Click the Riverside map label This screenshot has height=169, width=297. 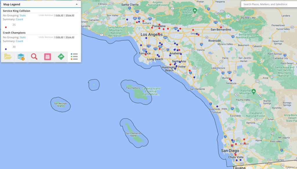[x=215, y=41]
